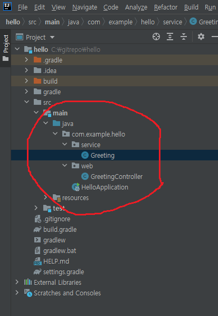The image size is (218, 316).
Task: Open the Project view dropdown arrow
Action: (52, 37)
